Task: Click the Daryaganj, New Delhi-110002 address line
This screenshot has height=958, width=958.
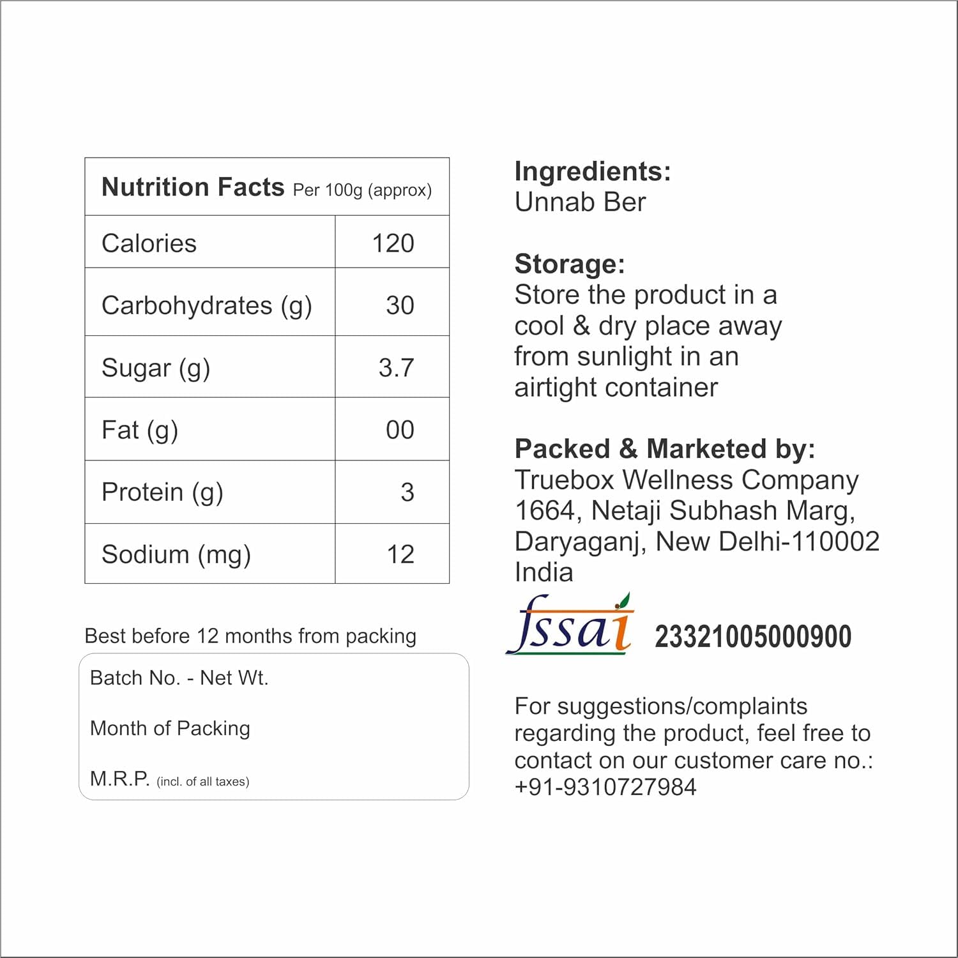Action: (x=697, y=541)
